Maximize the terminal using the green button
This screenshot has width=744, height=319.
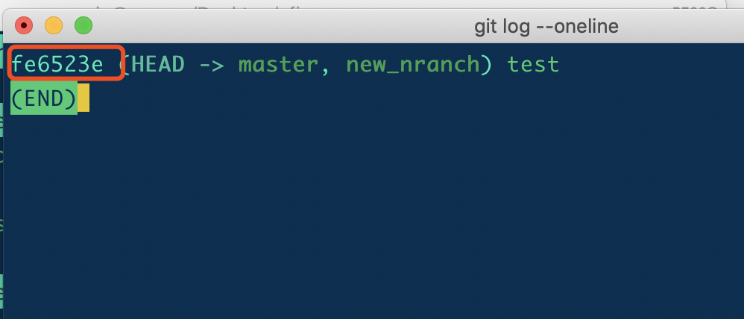click(83, 25)
